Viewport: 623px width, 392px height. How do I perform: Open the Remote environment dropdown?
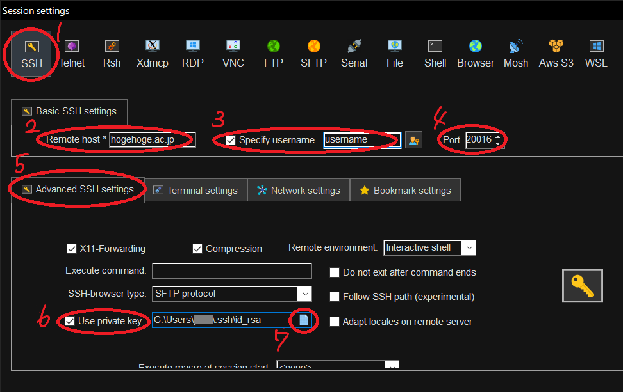point(469,247)
